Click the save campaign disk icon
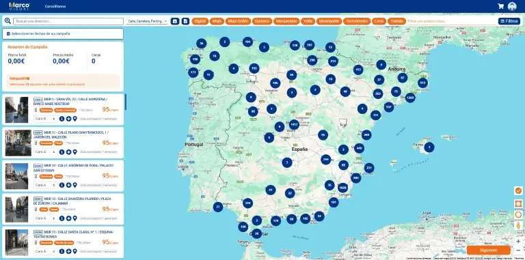This screenshot has width=525, height=260. pyautogui.click(x=175, y=21)
